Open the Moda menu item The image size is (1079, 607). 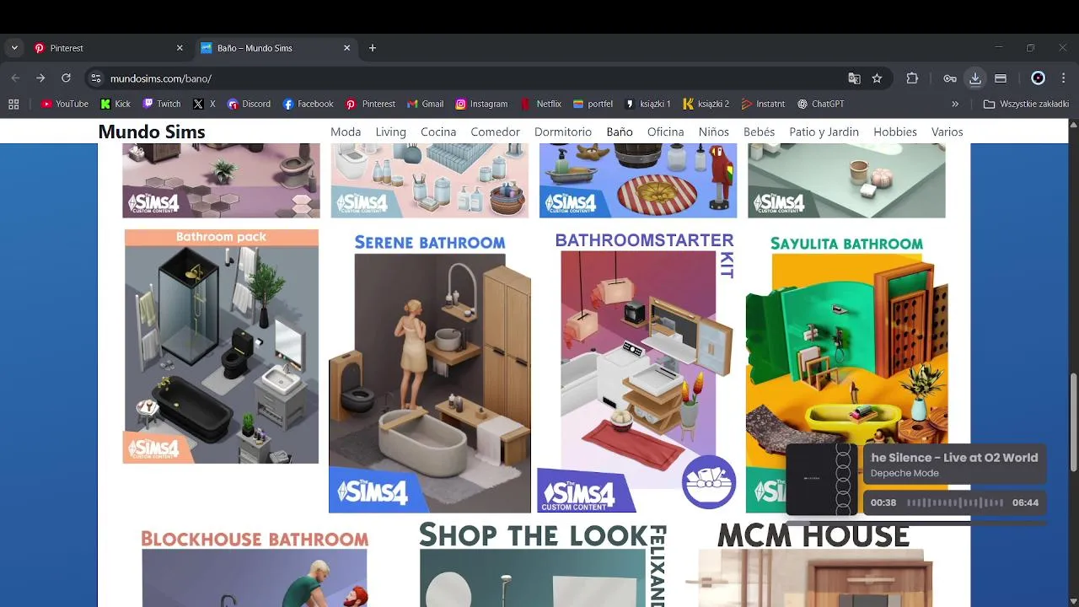click(x=346, y=132)
